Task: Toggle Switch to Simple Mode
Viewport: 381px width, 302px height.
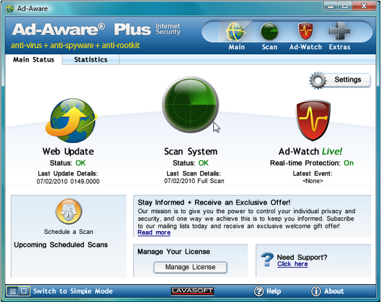Action: tap(60, 291)
